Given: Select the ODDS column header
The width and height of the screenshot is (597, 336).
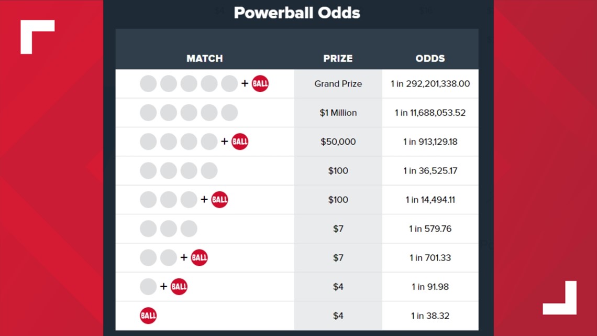Looking at the screenshot, I should pyautogui.click(x=430, y=58).
